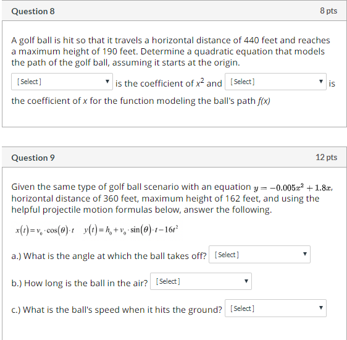The height and width of the screenshot is (340, 347).
Task: Click the Question 8 heading
Action: point(33,11)
